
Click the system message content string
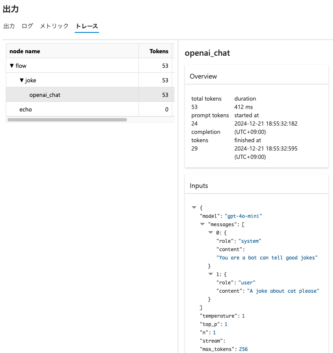[x=267, y=258]
